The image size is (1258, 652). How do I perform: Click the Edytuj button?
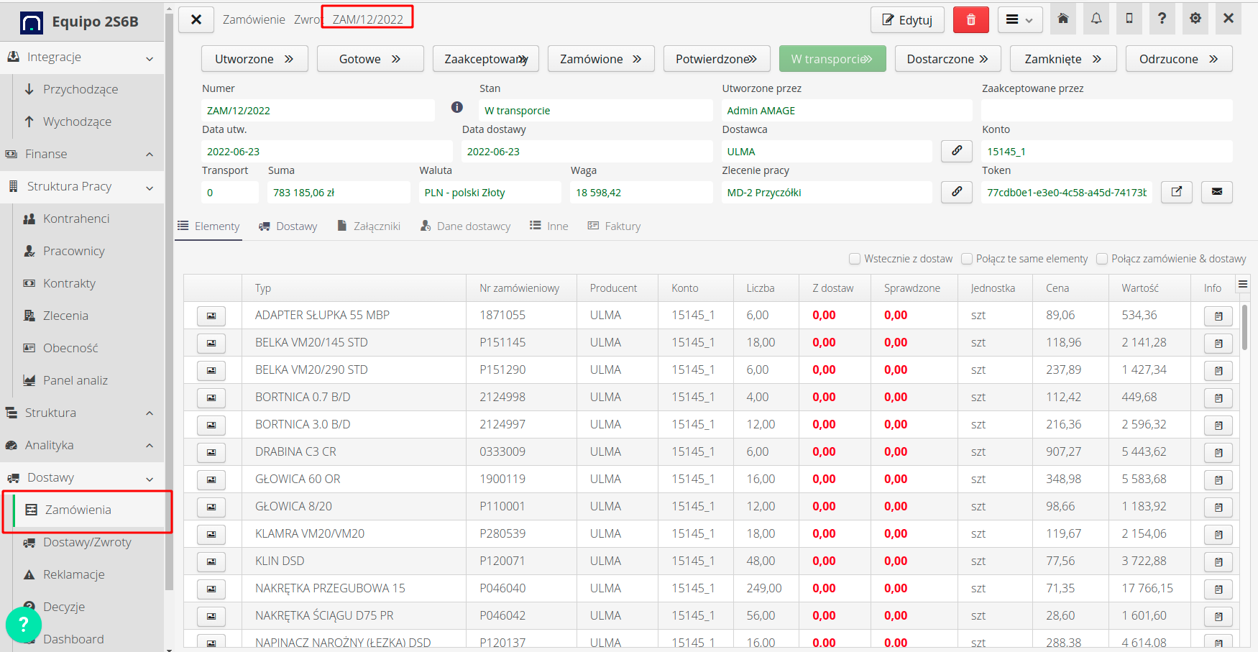click(907, 19)
